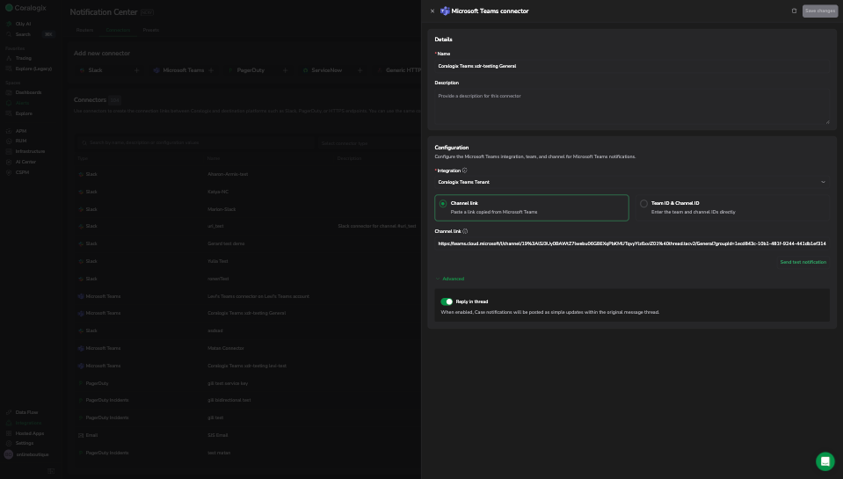Switch to the Routers tab

click(84, 30)
